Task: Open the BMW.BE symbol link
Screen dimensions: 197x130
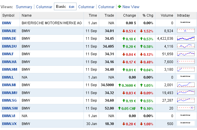Action: tap(9, 31)
